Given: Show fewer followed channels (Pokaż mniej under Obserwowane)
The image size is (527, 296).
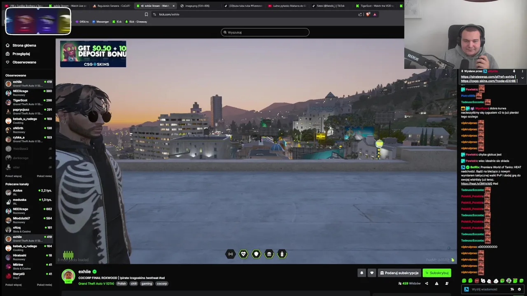Looking at the screenshot, I should [44, 176].
